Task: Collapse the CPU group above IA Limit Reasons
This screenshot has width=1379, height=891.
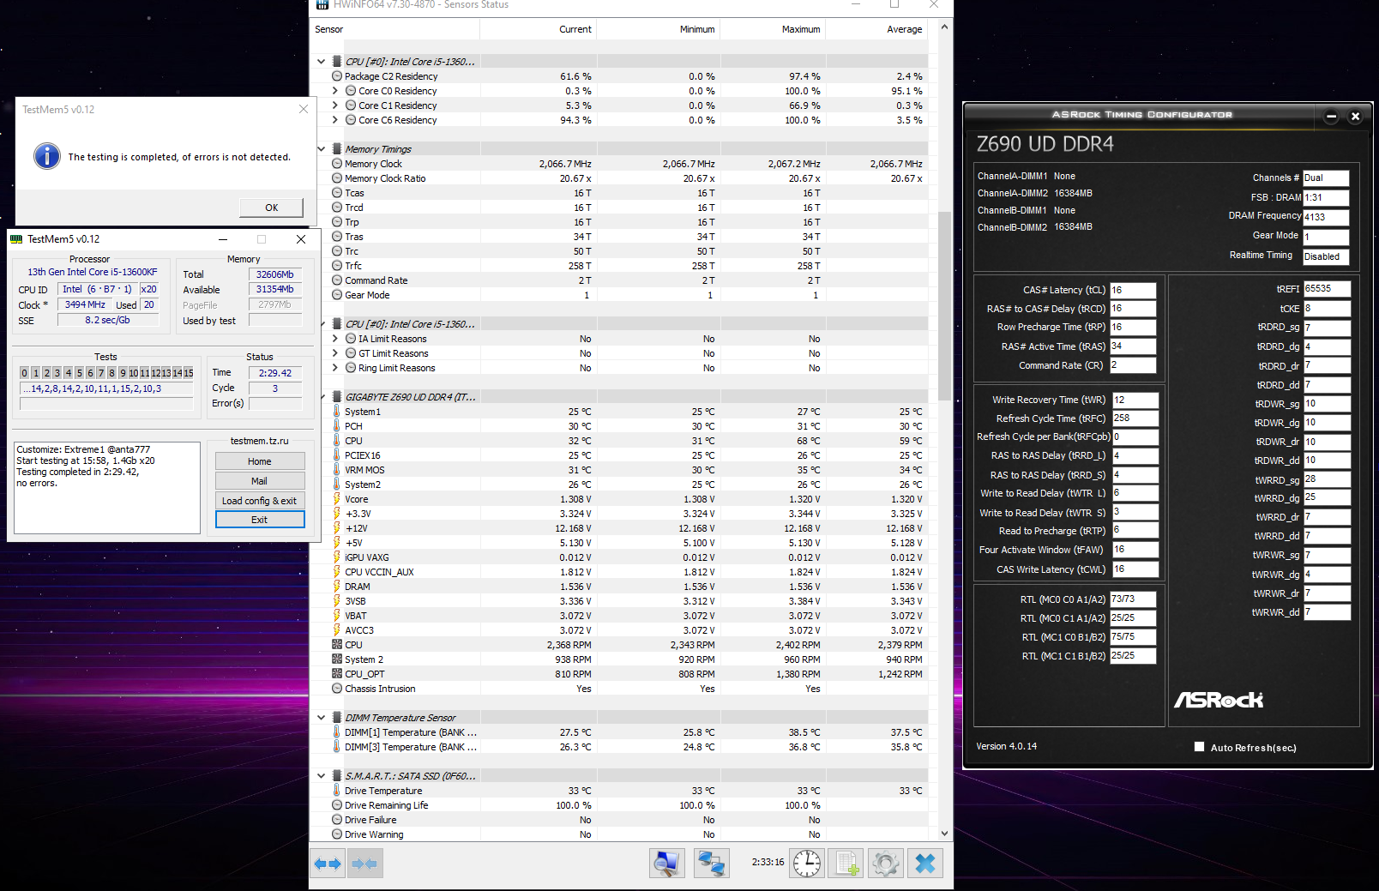Action: point(322,324)
